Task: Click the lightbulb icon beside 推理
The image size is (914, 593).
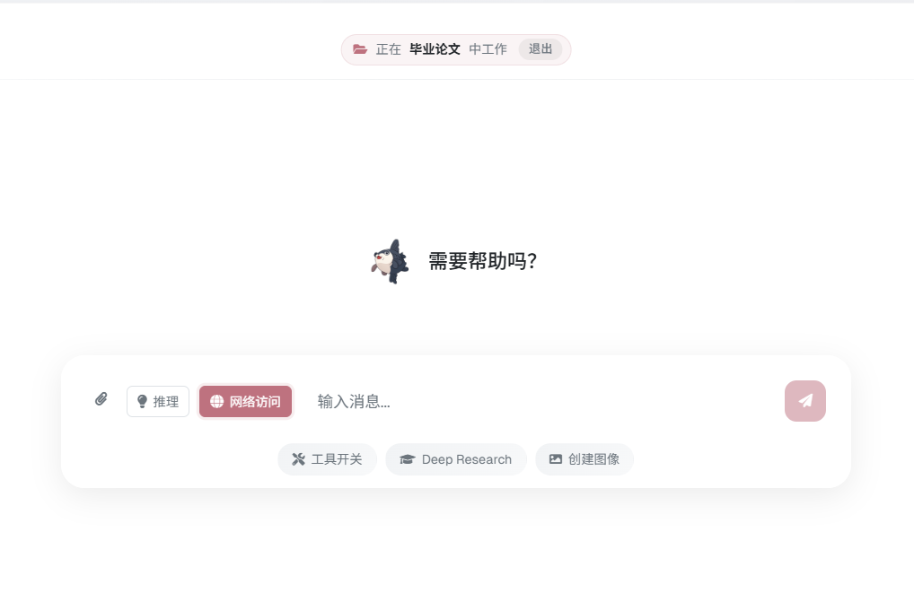Action: tap(142, 401)
